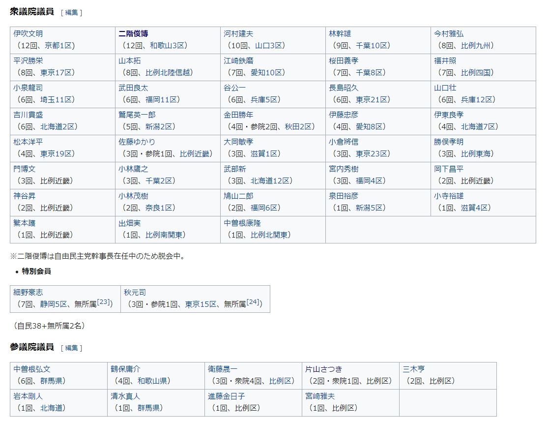The image size is (548, 421).
Task: Open 山口3区 district link
Action: point(268,45)
